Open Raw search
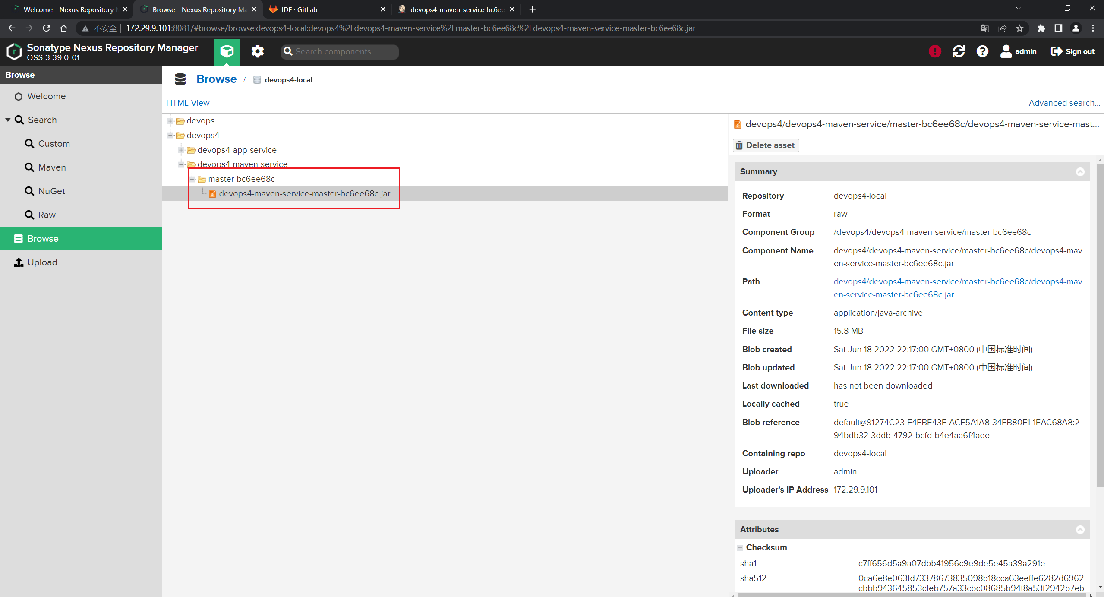1104x597 pixels. [x=47, y=215]
